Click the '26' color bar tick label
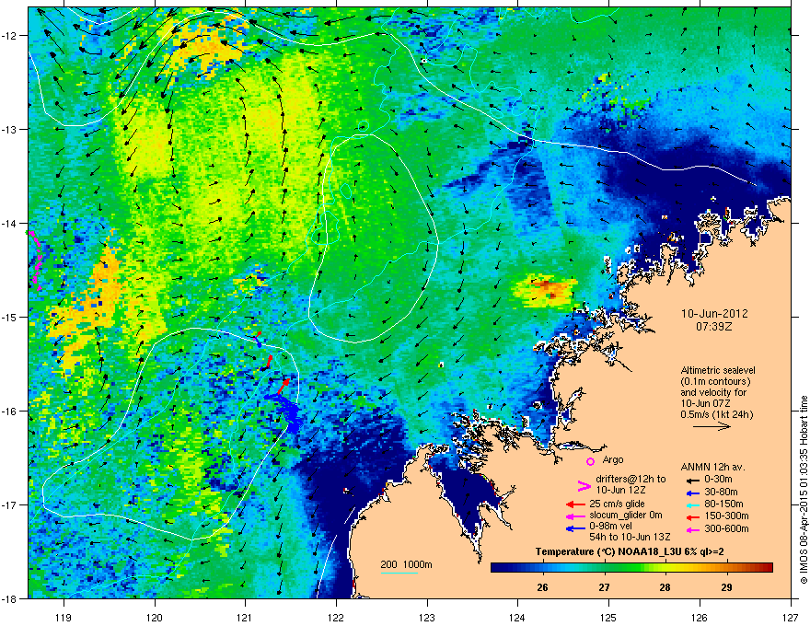 (x=542, y=587)
